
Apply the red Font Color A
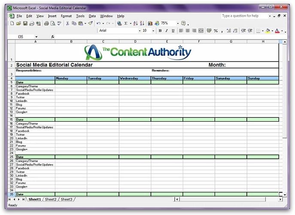pyautogui.click(x=277, y=31)
